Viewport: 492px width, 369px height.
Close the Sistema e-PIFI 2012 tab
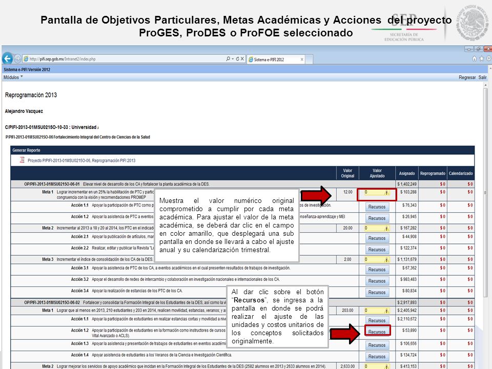(x=302, y=59)
